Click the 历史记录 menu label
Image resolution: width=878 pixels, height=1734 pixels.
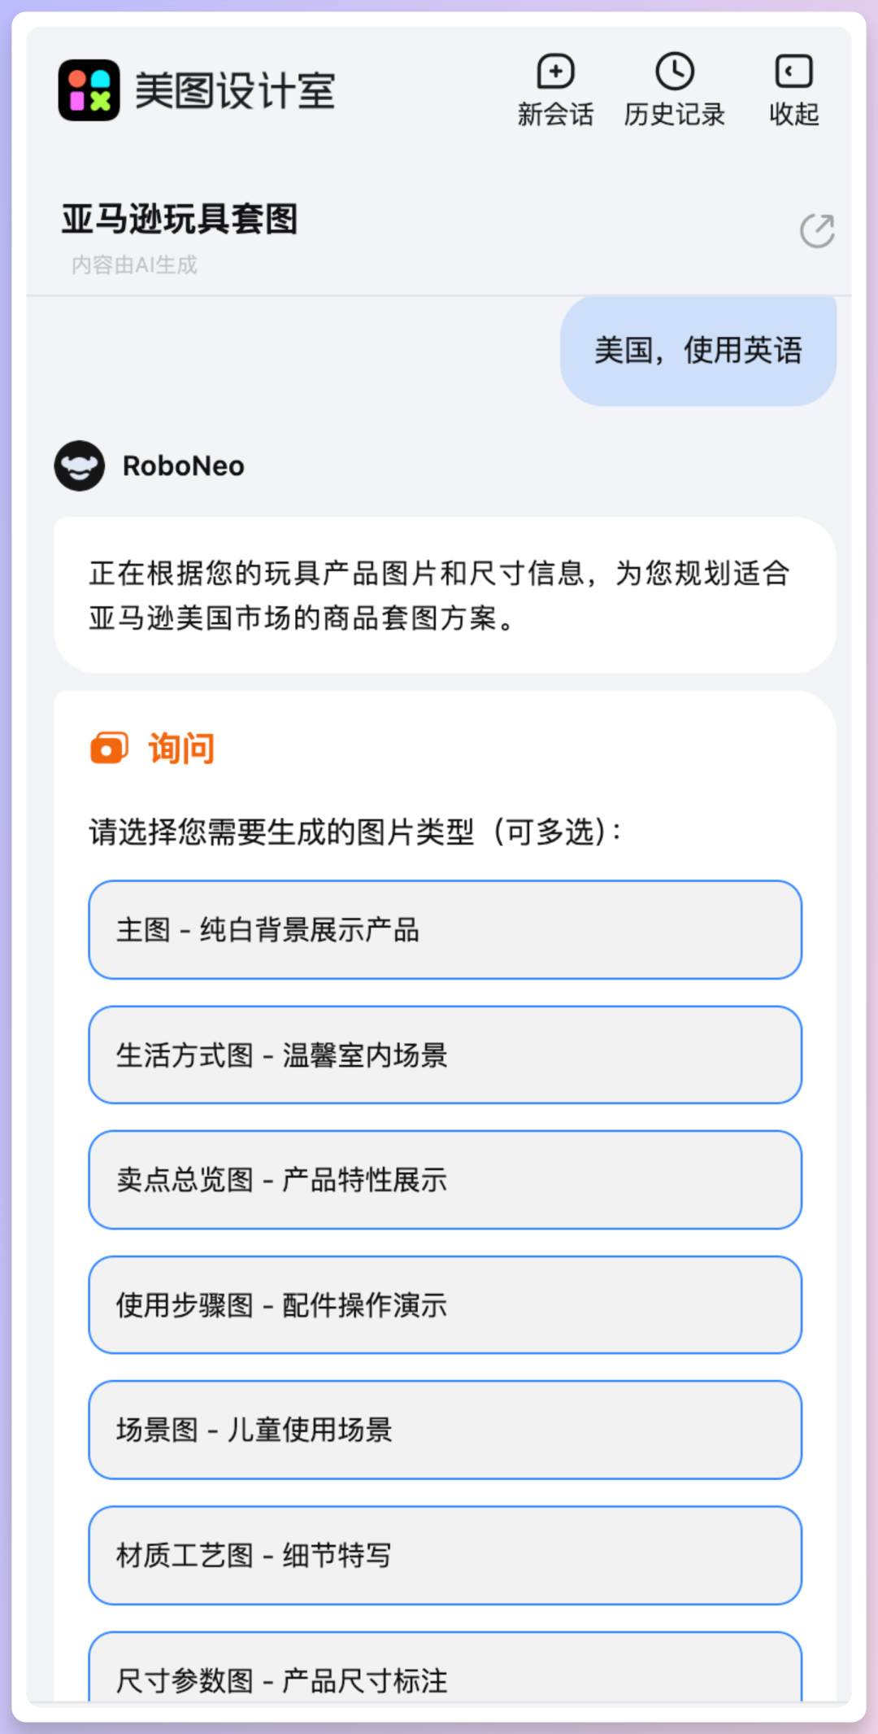tap(674, 114)
